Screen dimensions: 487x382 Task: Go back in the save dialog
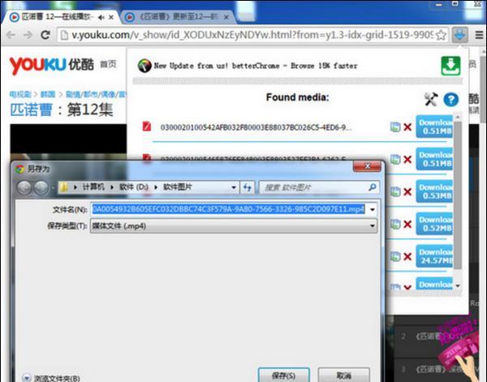(24, 187)
